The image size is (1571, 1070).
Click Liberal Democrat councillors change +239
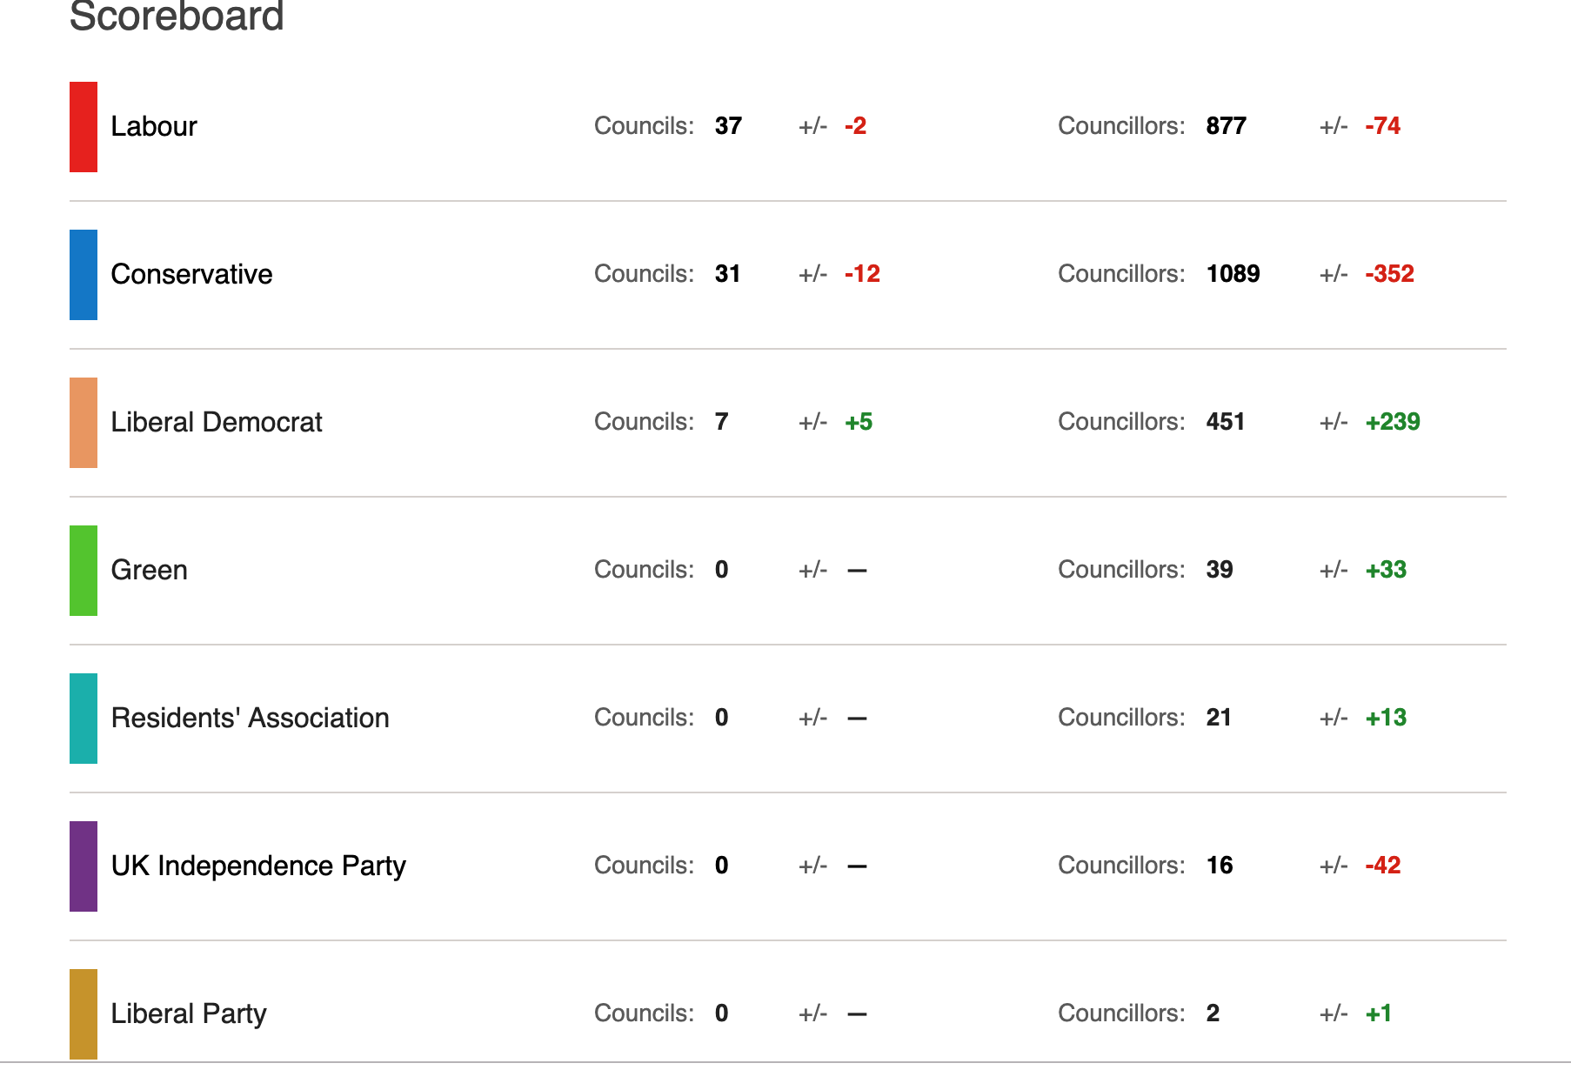pos(1392,422)
